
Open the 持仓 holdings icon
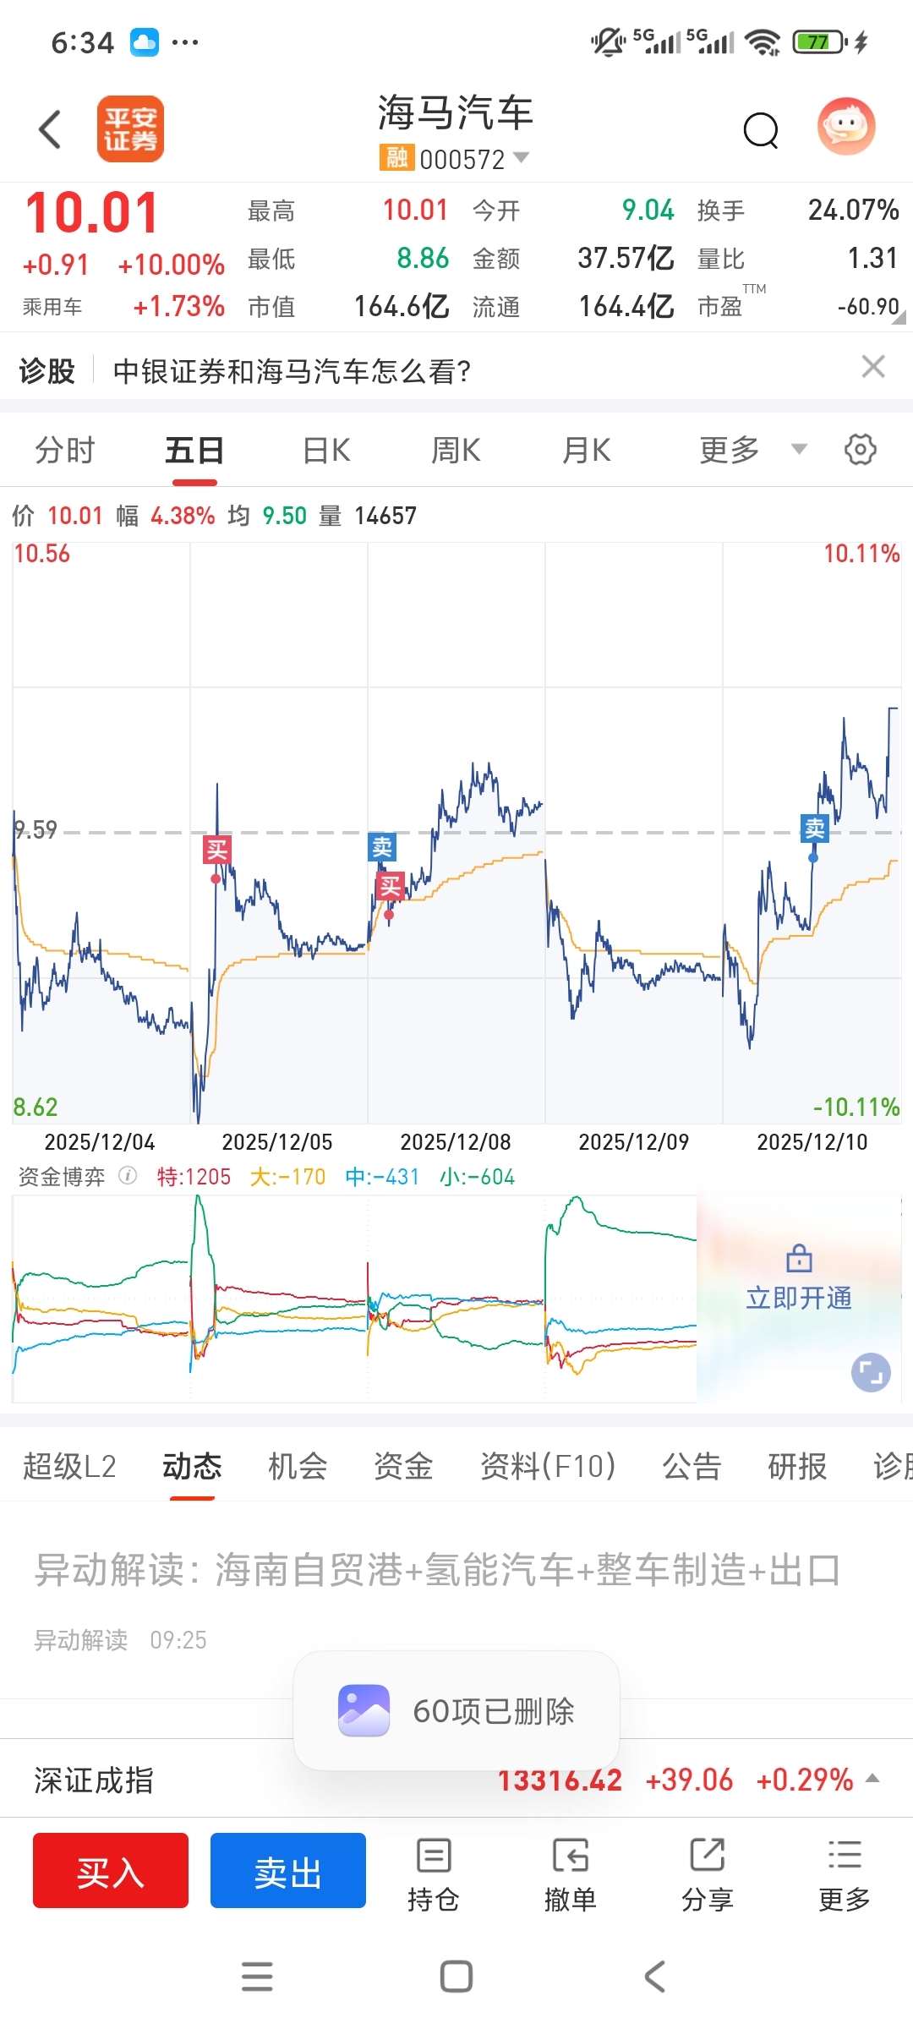(434, 1873)
